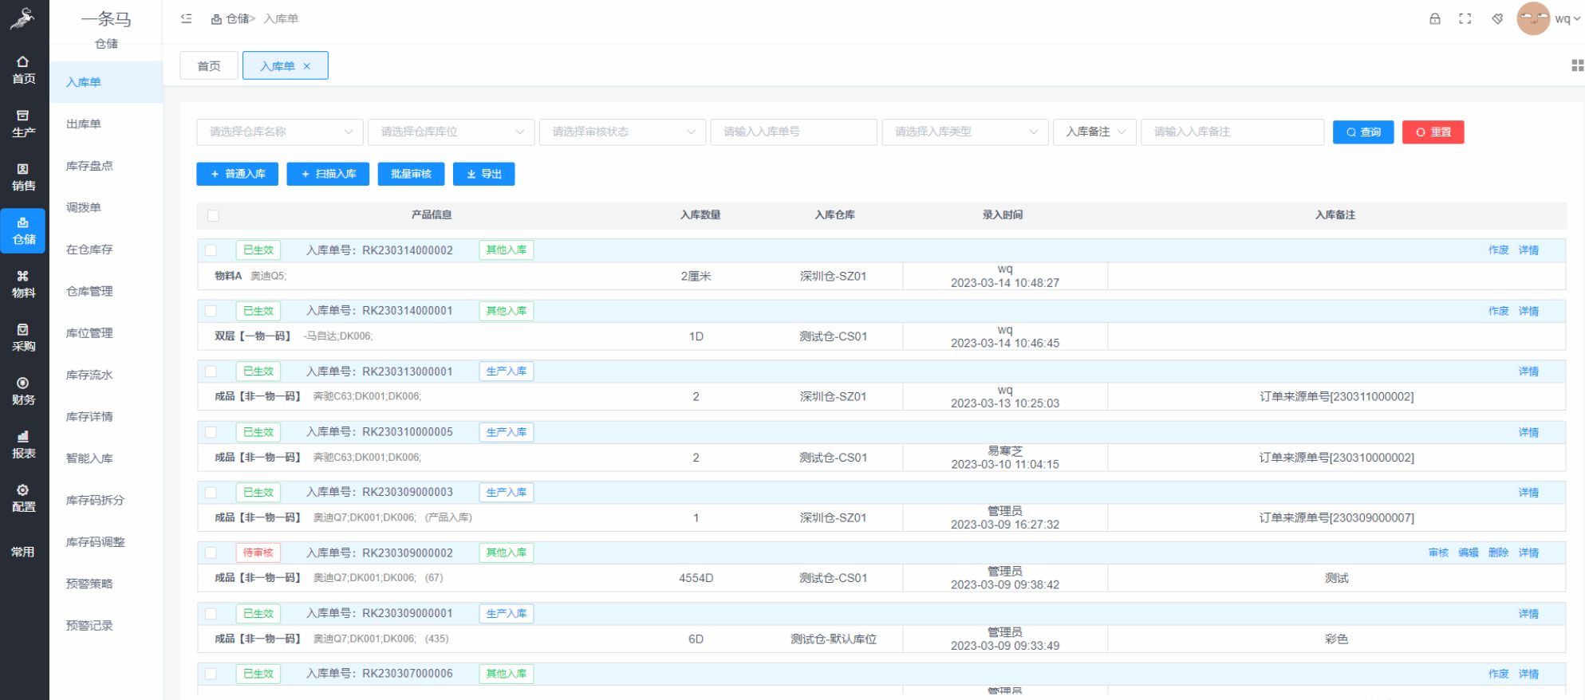Open 仓库管理 in the submenu

pos(89,292)
